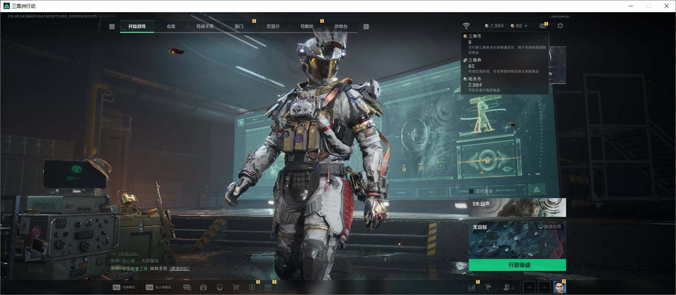The image size is (676, 295).
Task: Click the 大坝猛攻 world chat message
Action: tap(150, 261)
